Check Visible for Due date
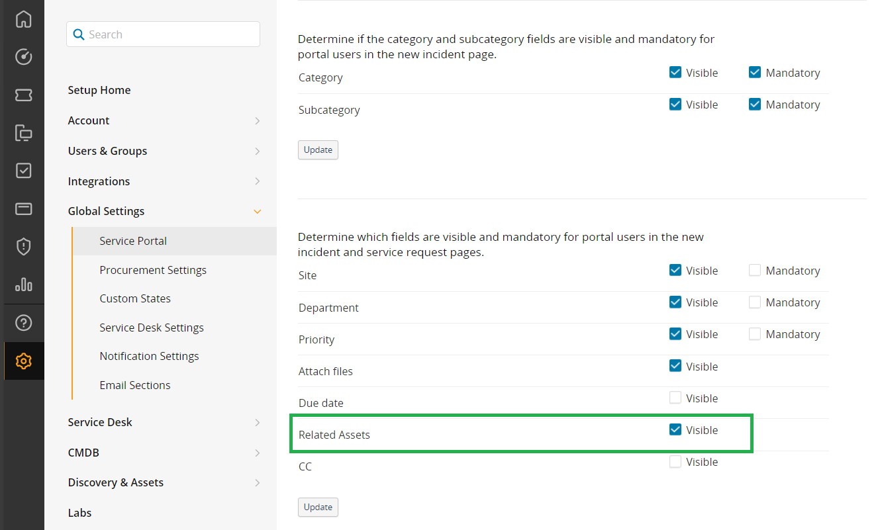The width and height of the screenshot is (882, 530). tap(675, 398)
